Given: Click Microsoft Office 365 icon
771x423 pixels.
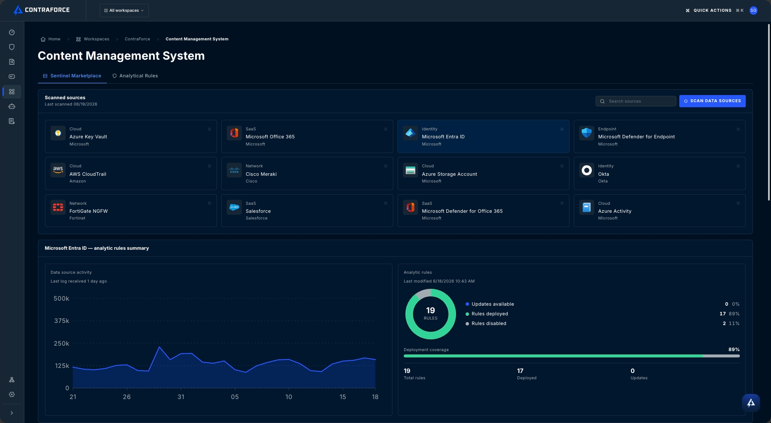Looking at the screenshot, I should tap(234, 133).
